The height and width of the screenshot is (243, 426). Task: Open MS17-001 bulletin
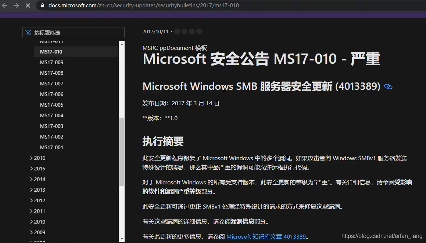coord(51,147)
